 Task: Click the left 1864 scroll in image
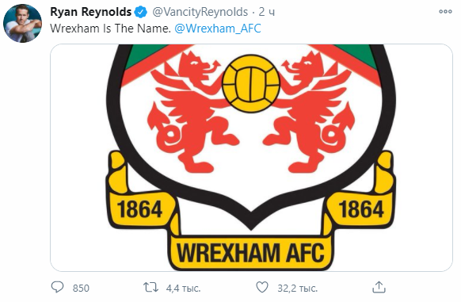(x=139, y=209)
